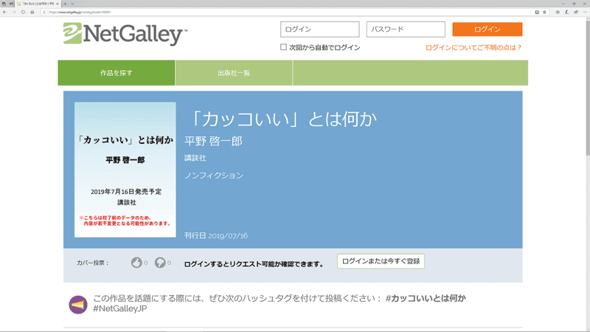Click author name 平野 啓一郎
Viewport: 590px width, 332px height.
click(213, 141)
